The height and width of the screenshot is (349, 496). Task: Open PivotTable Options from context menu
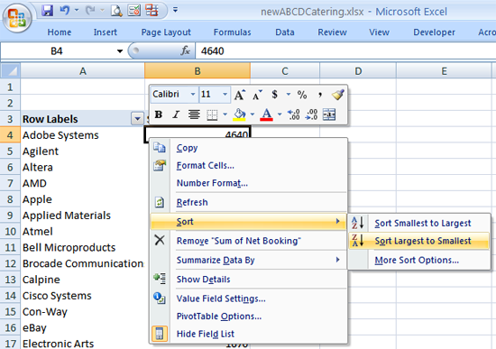click(x=248, y=317)
